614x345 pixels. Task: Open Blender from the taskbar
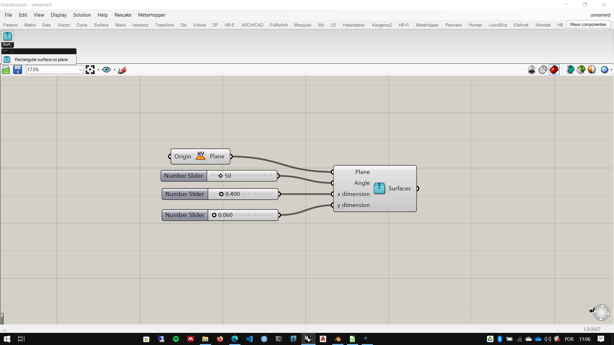point(338,339)
